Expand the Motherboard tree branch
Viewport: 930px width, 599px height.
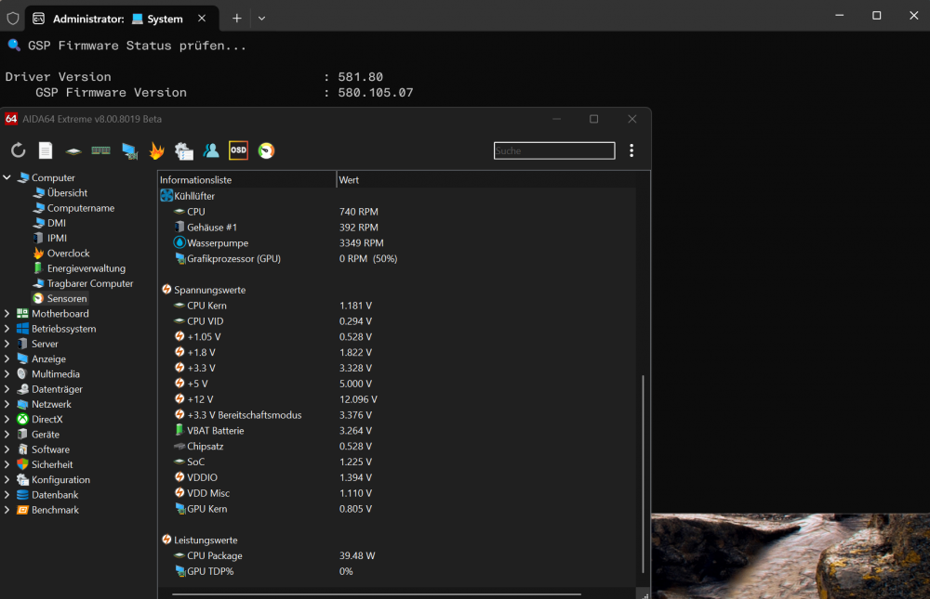pos(7,313)
